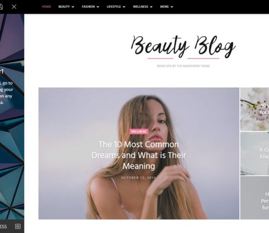Click the October 12, 2016 date

[x=139, y=178]
